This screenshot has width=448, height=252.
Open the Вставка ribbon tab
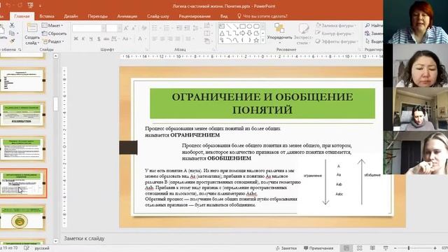(47, 16)
